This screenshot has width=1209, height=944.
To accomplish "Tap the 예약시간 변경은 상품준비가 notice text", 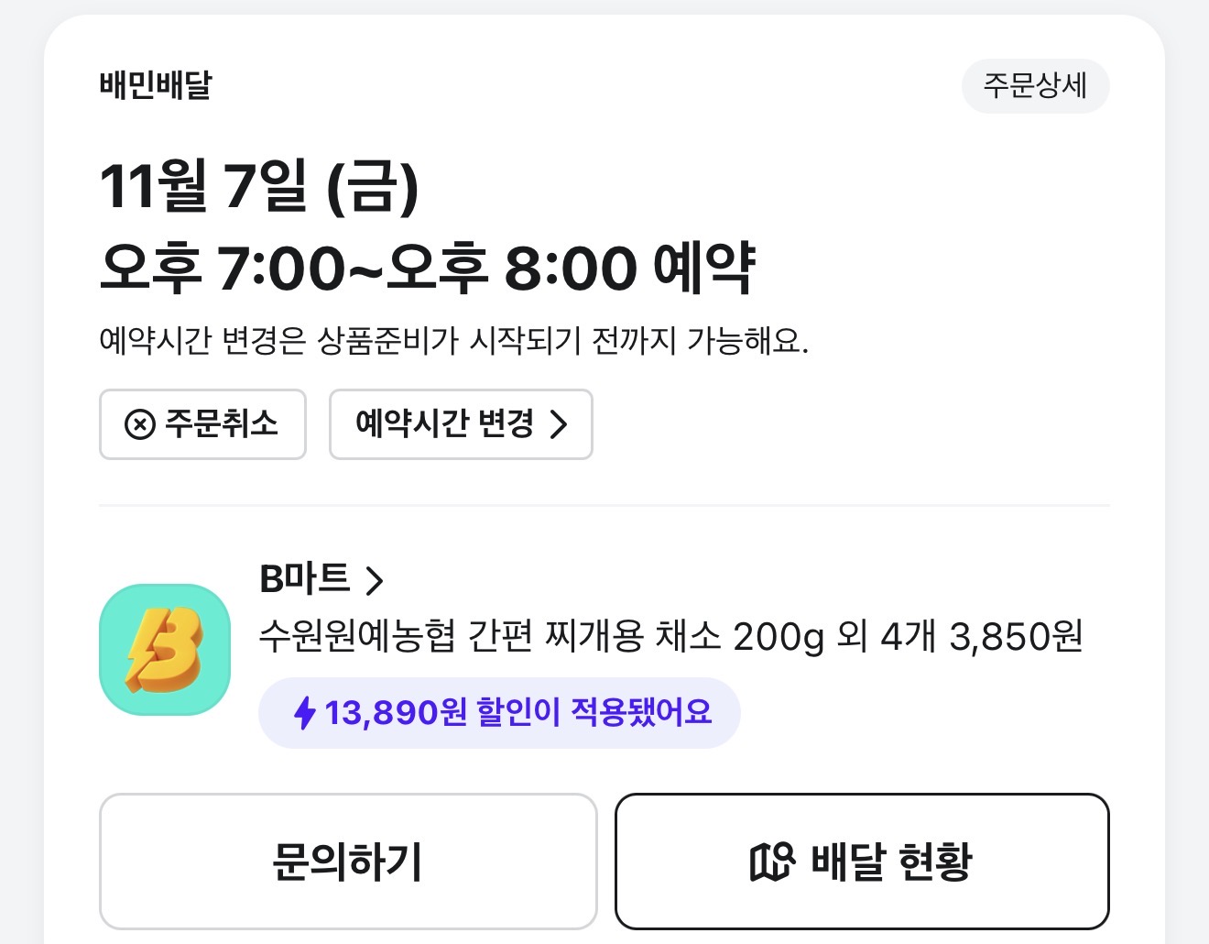I will tap(453, 341).
